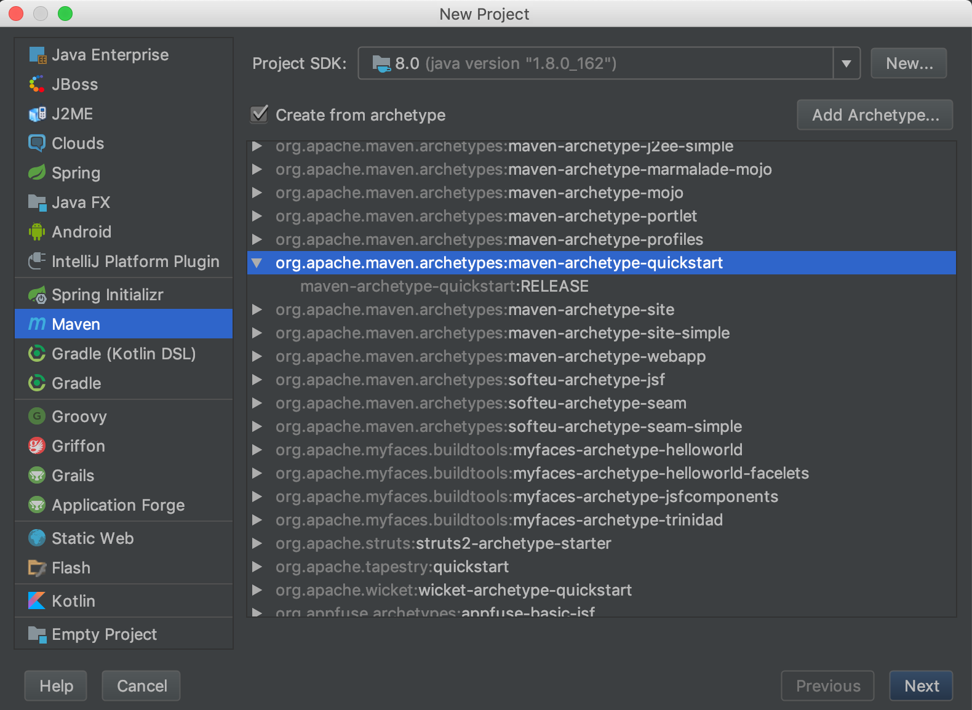Select Empty Project in the list

click(104, 634)
